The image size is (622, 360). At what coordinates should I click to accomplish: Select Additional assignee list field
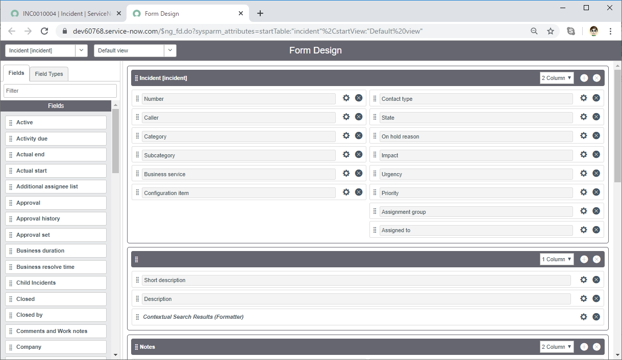(56, 186)
